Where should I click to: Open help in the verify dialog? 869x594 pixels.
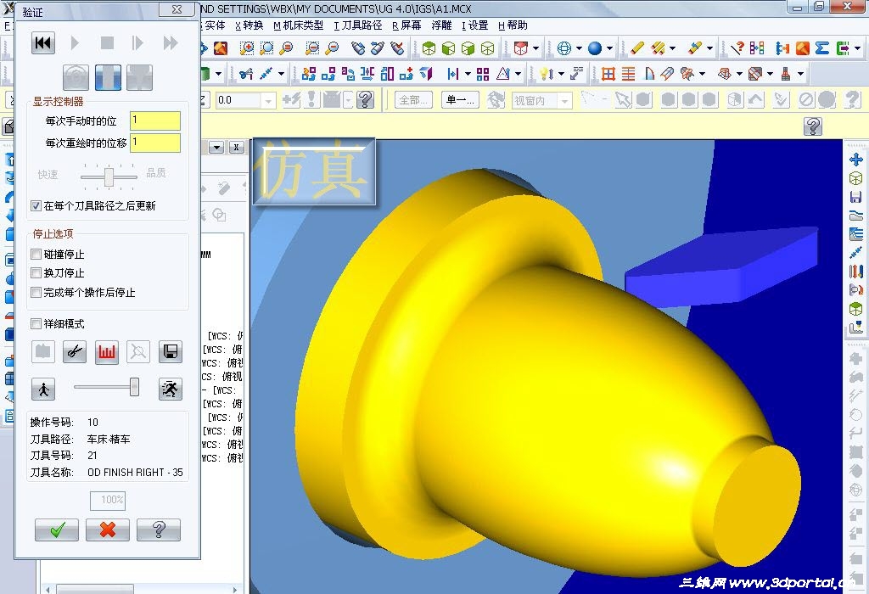(x=159, y=530)
